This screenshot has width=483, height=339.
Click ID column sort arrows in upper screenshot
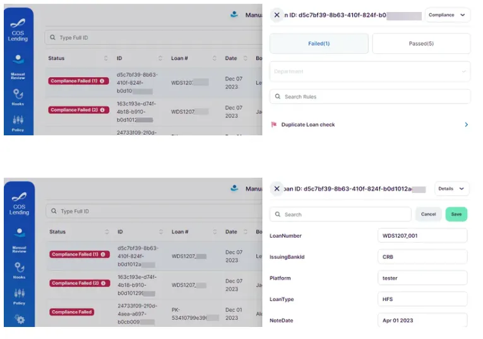point(160,58)
